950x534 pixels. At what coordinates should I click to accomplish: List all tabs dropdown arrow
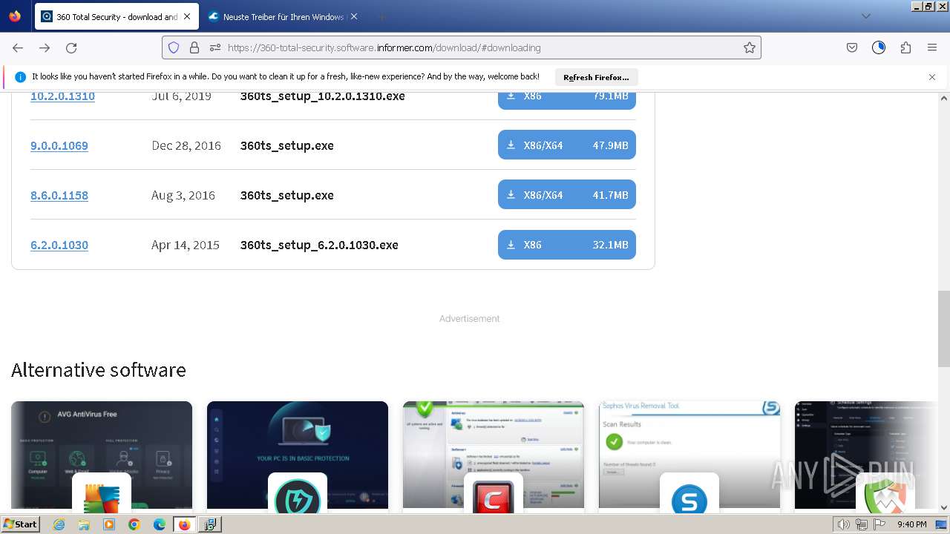pyautogui.click(x=865, y=16)
